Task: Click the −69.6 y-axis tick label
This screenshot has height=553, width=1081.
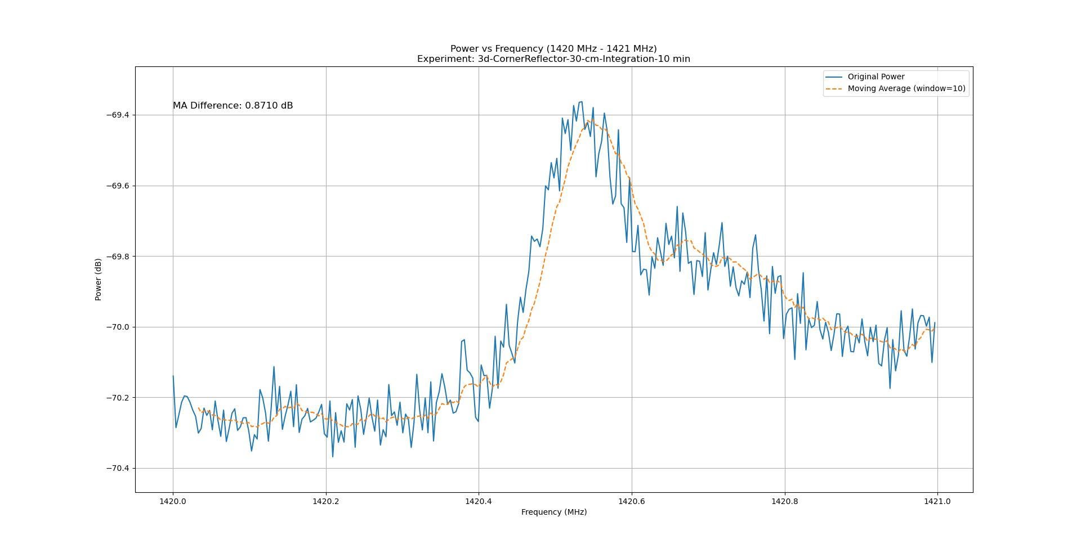Action: [x=117, y=186]
